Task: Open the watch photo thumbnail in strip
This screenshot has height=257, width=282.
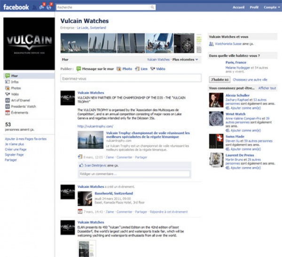Action: 184,43
